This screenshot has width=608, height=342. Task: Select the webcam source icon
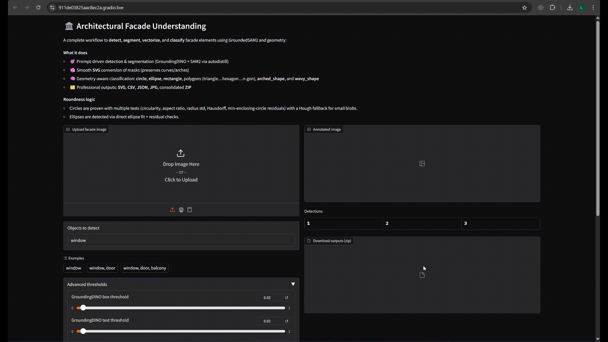(x=181, y=210)
